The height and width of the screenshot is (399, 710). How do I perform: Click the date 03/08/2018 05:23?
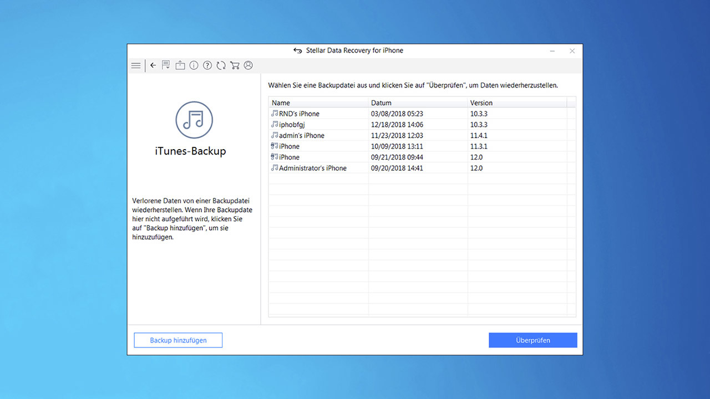coord(397,114)
